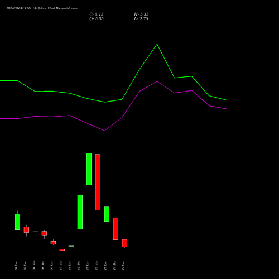Click the 04 Dec date label

click(34, 266)
